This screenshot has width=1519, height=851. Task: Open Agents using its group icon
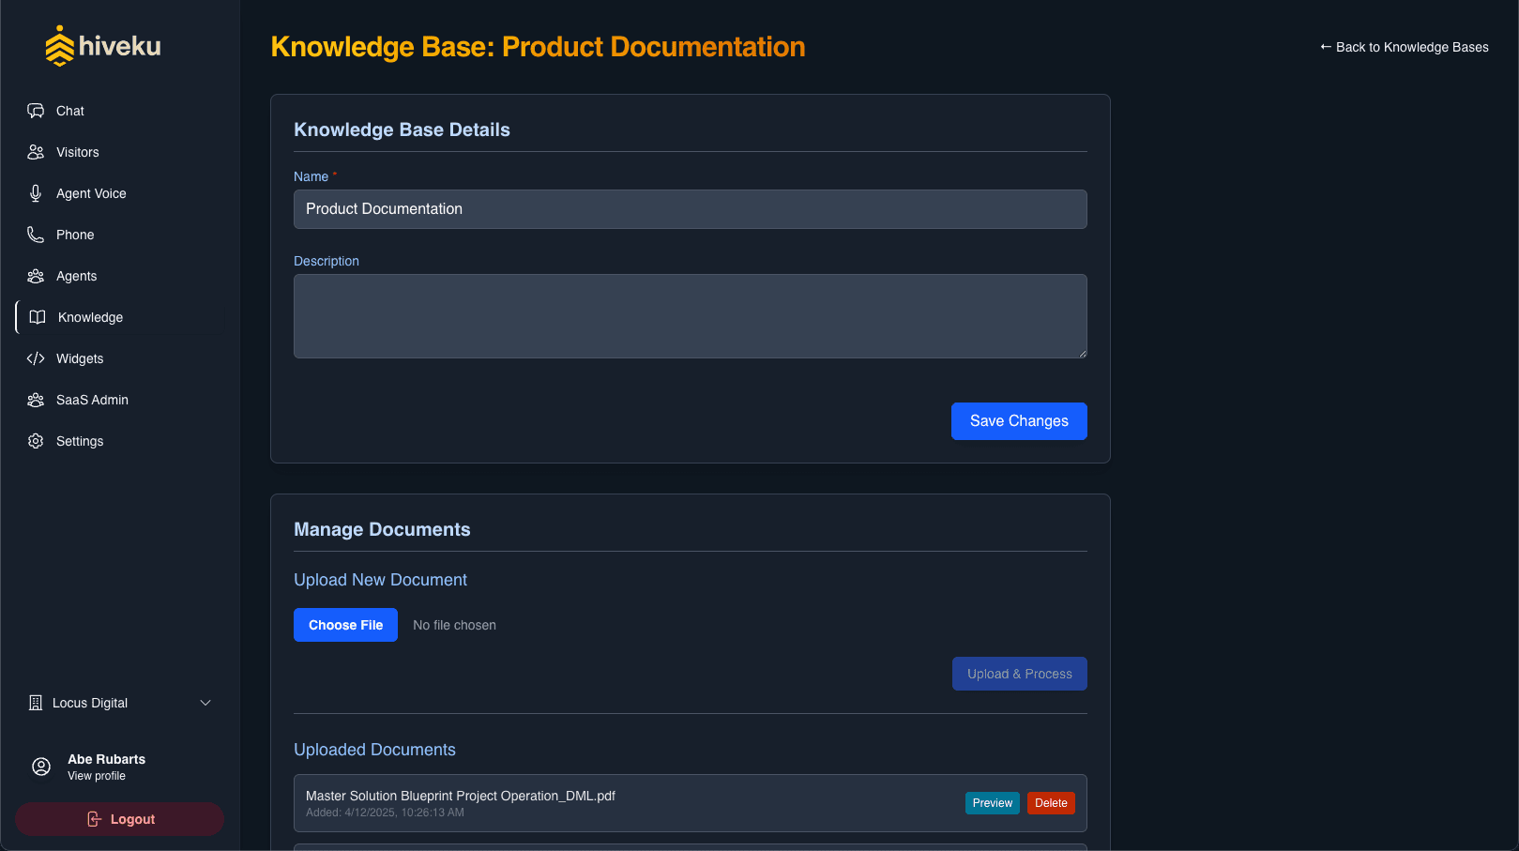point(36,276)
